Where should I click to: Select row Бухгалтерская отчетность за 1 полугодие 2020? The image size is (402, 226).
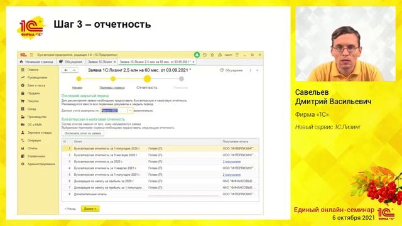tap(160, 148)
